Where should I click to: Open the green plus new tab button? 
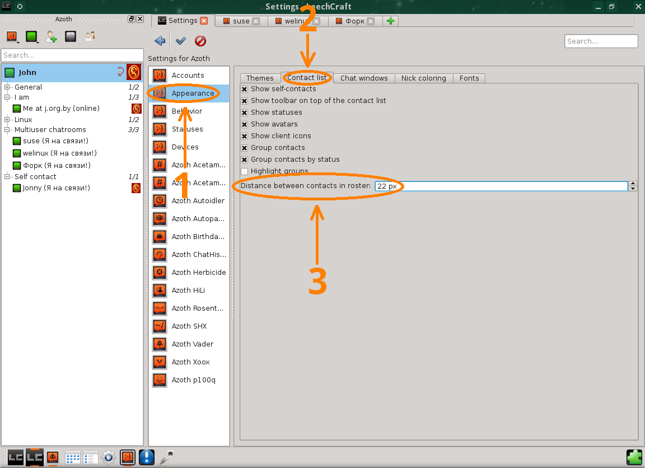click(x=390, y=21)
